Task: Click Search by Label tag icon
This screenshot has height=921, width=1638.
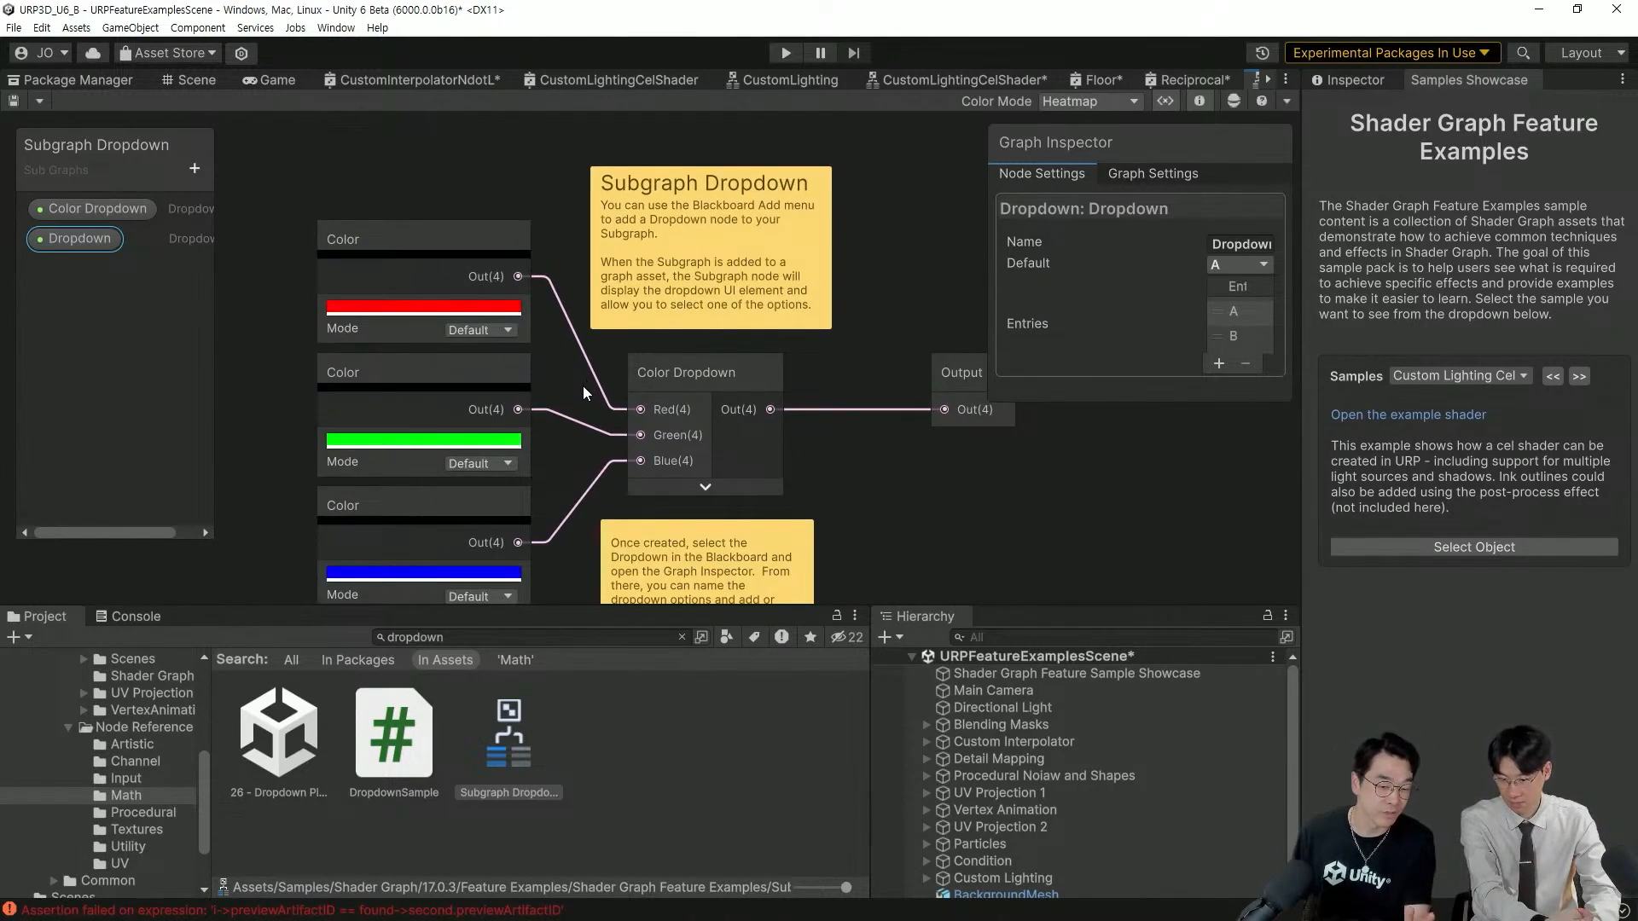Action: [754, 637]
